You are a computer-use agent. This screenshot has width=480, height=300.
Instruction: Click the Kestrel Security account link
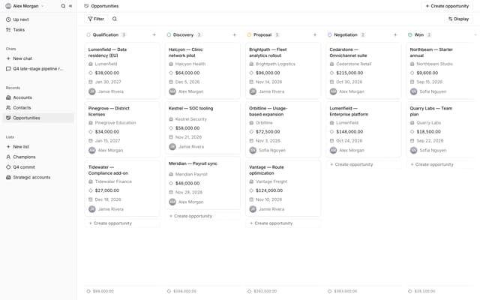click(x=190, y=119)
